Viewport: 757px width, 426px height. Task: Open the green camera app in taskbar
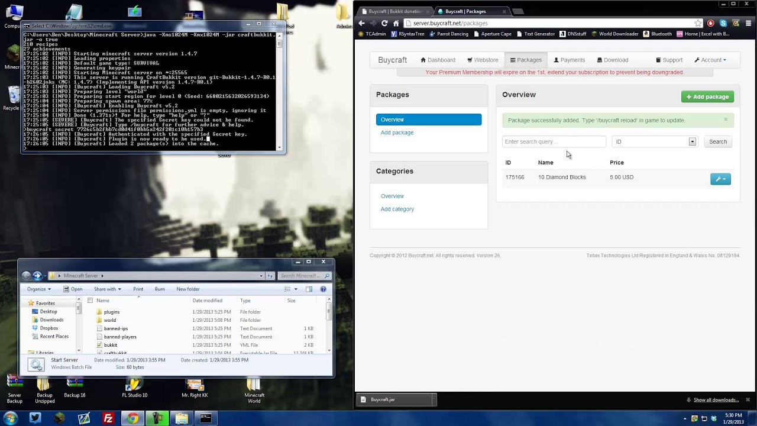157,418
